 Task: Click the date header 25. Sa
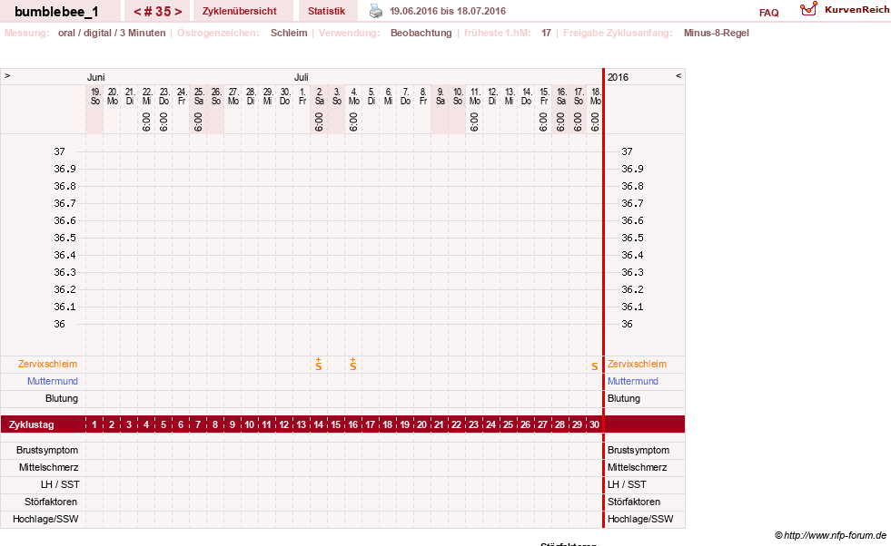point(199,96)
